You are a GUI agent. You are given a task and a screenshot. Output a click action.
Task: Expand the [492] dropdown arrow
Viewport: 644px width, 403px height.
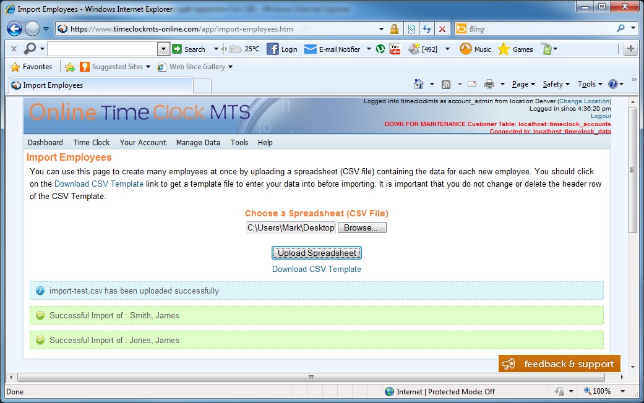(x=447, y=49)
